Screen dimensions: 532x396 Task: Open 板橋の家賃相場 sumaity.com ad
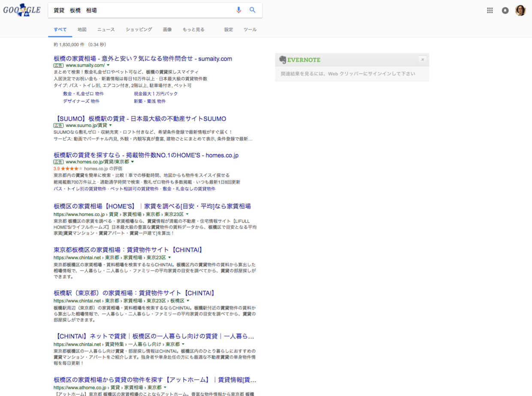point(143,59)
